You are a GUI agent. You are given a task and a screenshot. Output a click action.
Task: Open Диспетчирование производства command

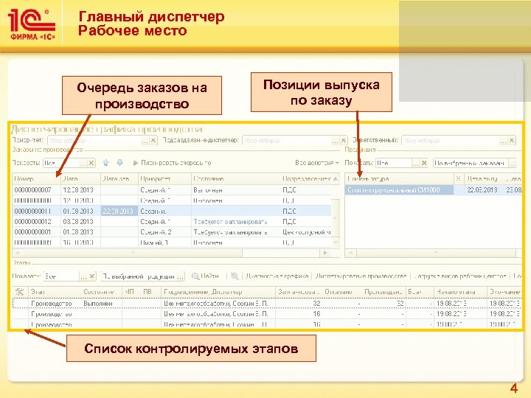click(361, 276)
